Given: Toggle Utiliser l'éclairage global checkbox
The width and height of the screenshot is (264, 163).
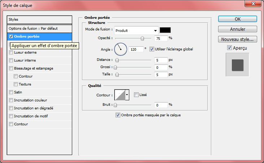Looking at the screenshot, I should [152, 49].
